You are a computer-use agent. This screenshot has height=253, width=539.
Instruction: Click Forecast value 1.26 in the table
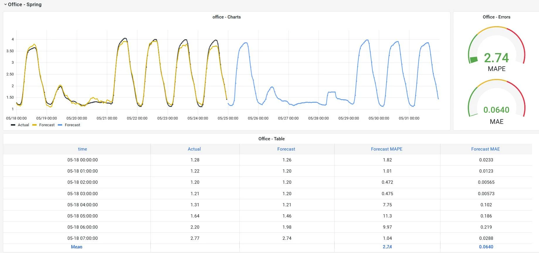(287, 160)
